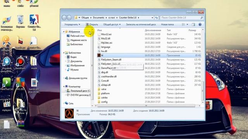Select the language file row
This screenshot has height=139, width=248.
pos(149,47)
